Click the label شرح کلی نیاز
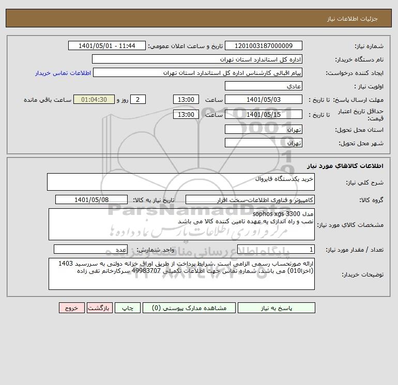 click(x=365, y=182)
